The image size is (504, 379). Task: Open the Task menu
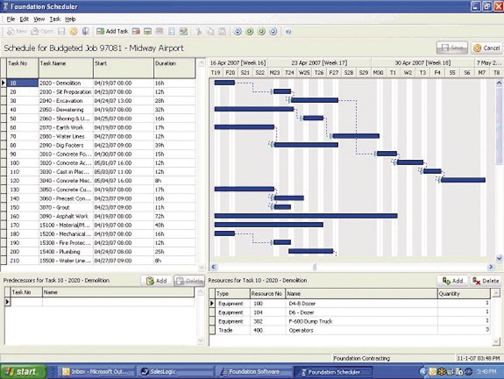[x=55, y=19]
